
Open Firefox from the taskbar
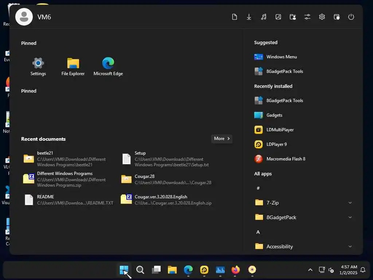coord(236,270)
